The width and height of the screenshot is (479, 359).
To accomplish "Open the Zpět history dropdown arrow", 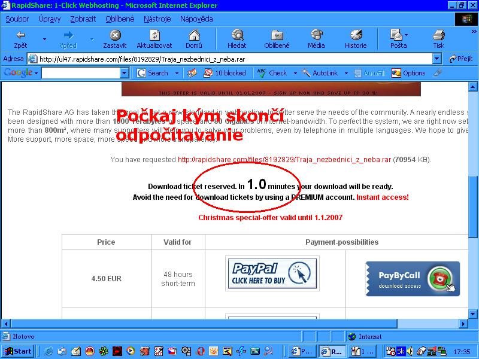I will [x=44, y=39].
